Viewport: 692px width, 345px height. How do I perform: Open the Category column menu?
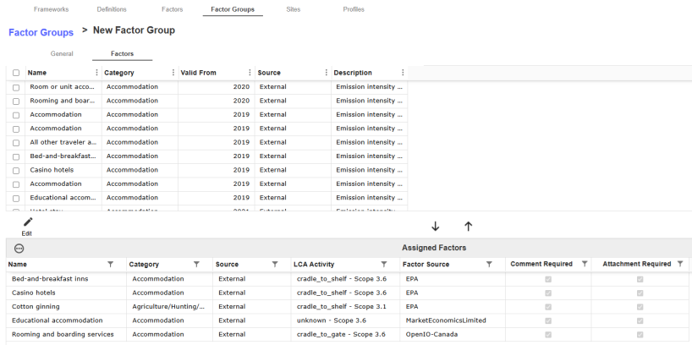coord(173,73)
